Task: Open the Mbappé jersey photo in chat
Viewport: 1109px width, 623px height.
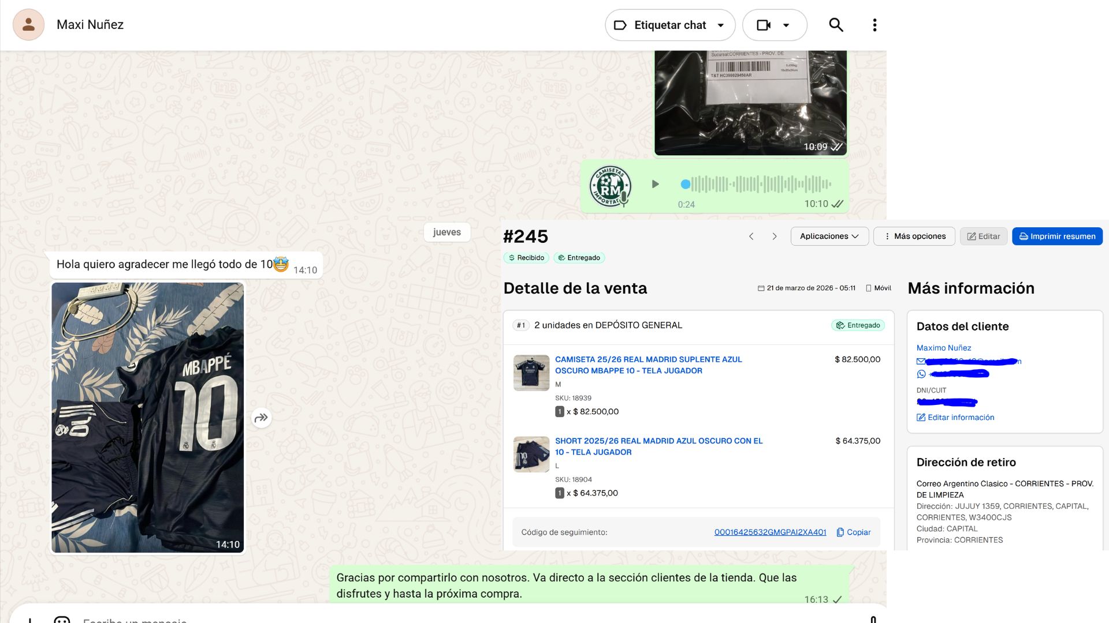Action: [148, 418]
